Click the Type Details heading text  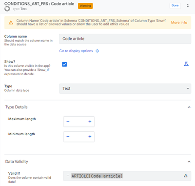16,107
